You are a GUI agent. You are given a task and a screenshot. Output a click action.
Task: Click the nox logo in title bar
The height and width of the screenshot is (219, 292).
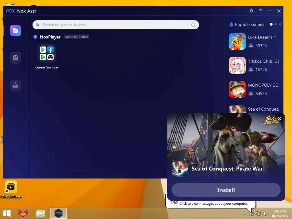[x=11, y=11]
